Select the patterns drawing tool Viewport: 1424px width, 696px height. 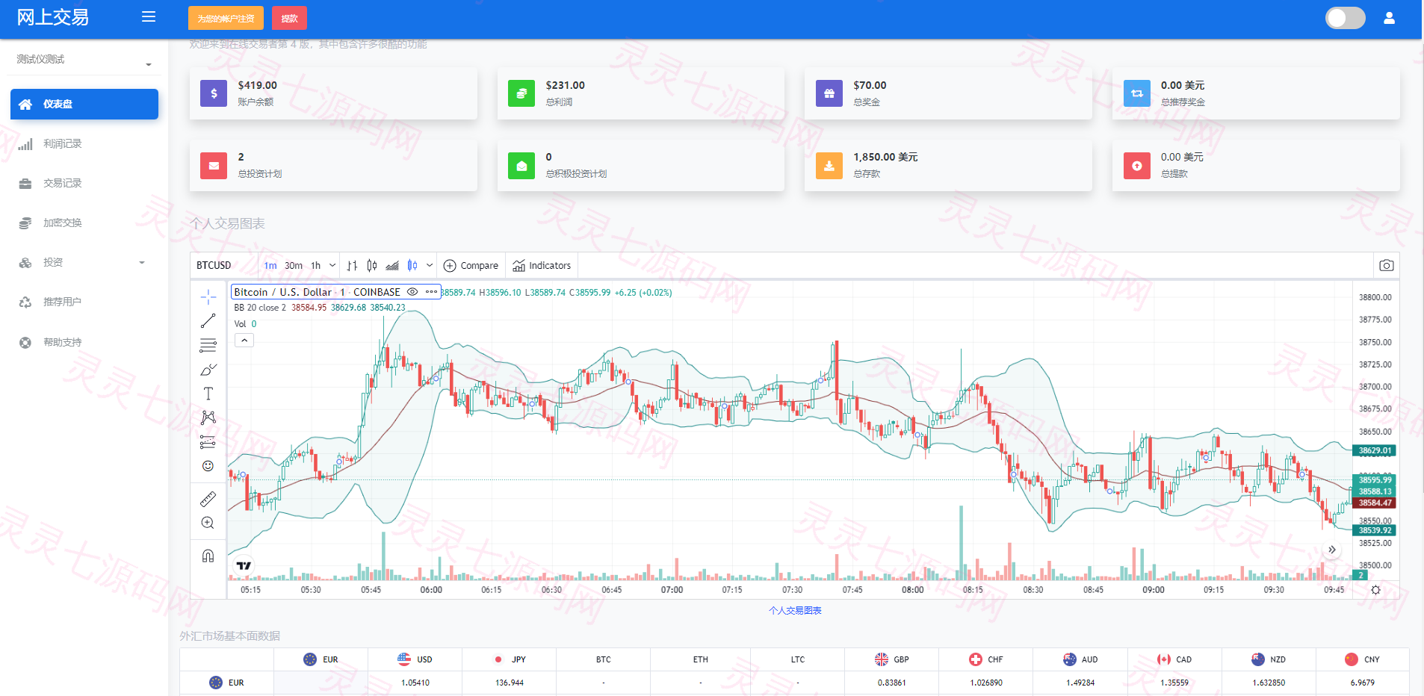pos(208,417)
